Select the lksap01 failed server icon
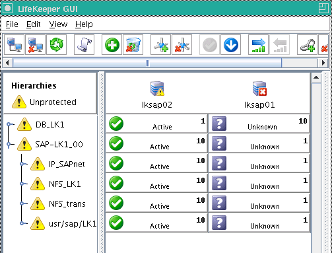The width and height of the screenshot is (332, 253). (259, 89)
